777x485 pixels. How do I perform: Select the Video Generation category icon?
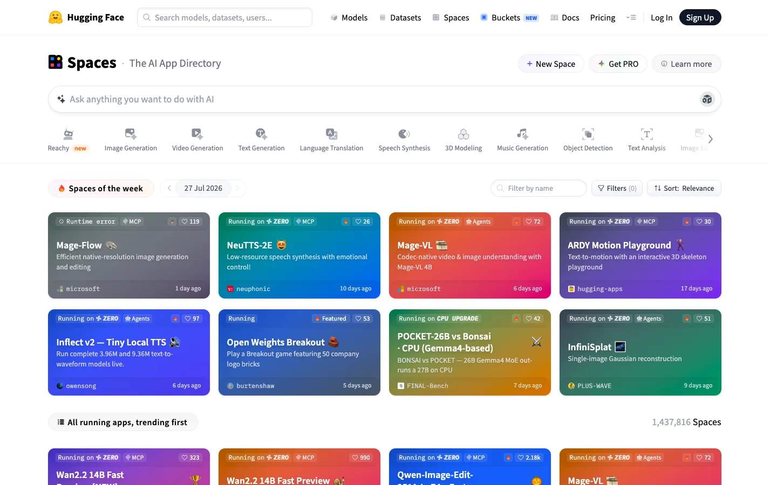[197, 134]
